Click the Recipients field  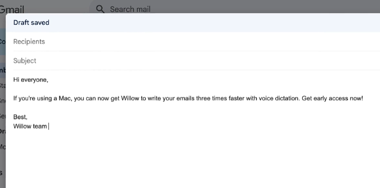coord(196,42)
